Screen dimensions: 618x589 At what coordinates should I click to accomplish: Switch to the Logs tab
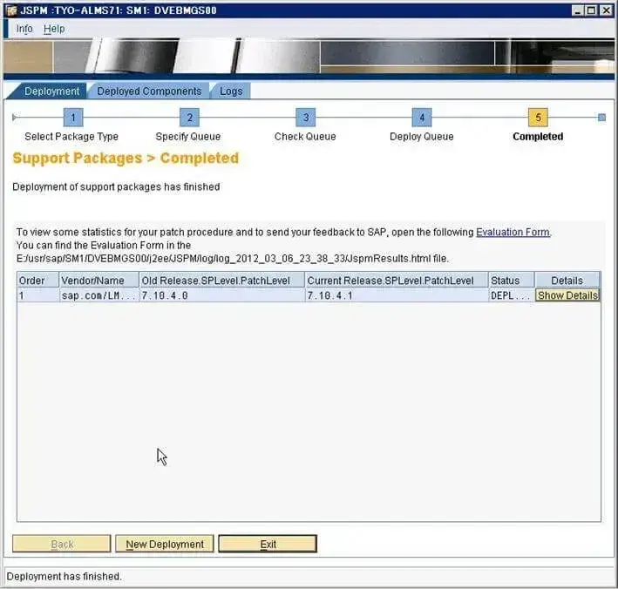[x=231, y=91]
